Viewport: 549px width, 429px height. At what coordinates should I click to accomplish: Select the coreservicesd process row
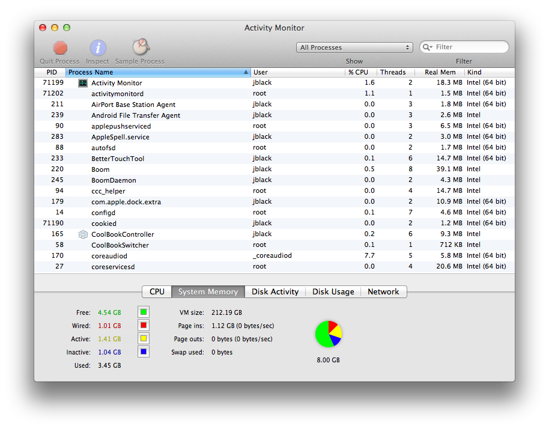pos(274,267)
